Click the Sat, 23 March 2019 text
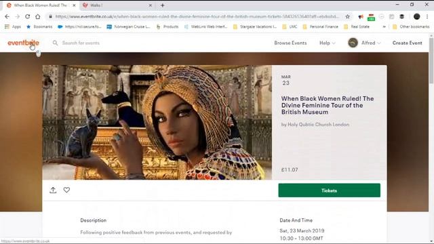 [x=302, y=230]
